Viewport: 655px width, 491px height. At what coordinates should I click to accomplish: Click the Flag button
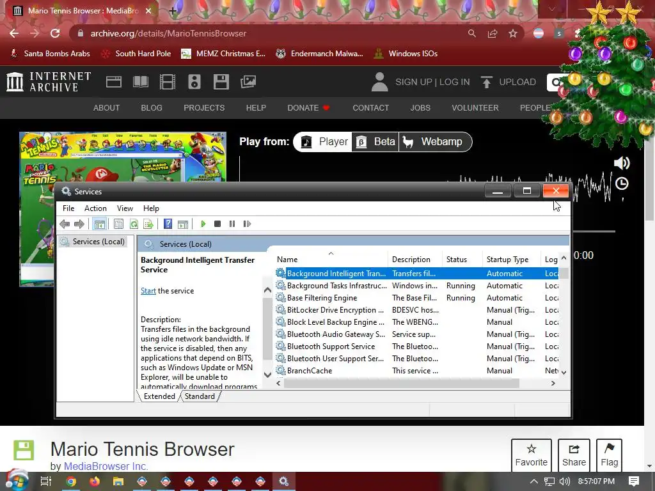[x=609, y=455]
